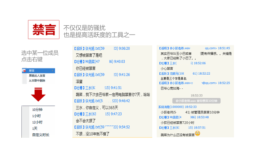
Task: Click the message 滚蛋
Action: pos(79,82)
